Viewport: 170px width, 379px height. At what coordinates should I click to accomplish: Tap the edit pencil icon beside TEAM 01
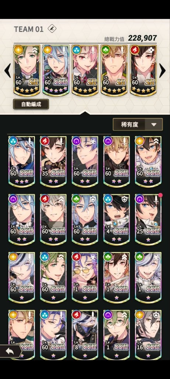point(52,29)
